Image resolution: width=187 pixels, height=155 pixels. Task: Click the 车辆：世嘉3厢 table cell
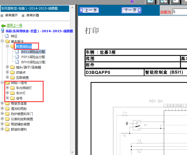point(136,52)
